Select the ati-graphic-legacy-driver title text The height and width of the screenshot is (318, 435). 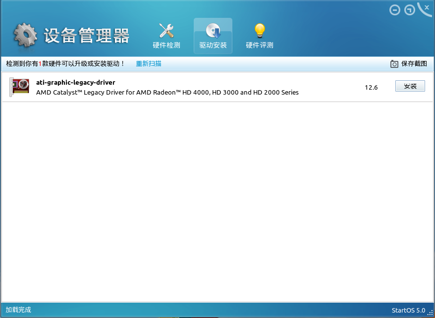tap(75, 82)
